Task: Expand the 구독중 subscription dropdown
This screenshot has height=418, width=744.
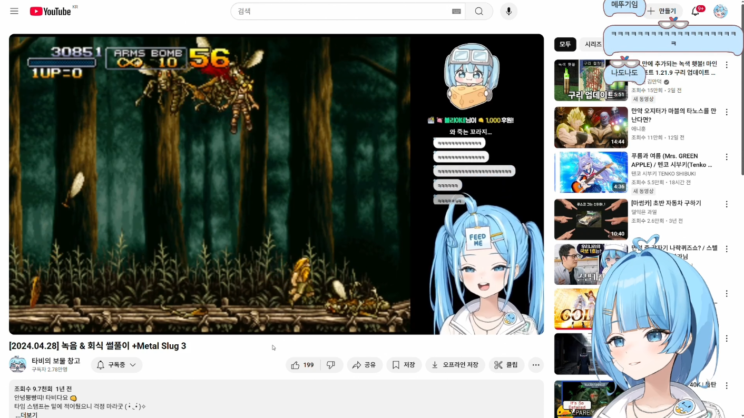Action: 116,365
